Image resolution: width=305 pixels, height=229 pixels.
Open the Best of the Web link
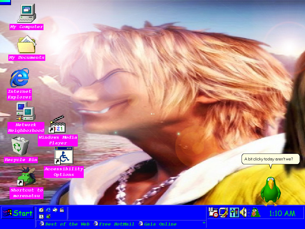point(65,224)
